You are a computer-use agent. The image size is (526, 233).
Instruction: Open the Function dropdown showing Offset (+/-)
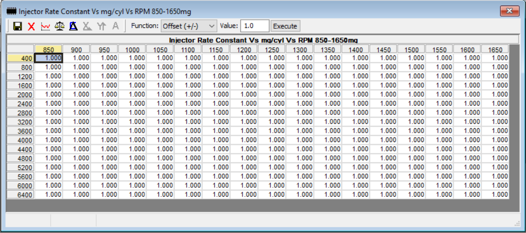pos(189,26)
